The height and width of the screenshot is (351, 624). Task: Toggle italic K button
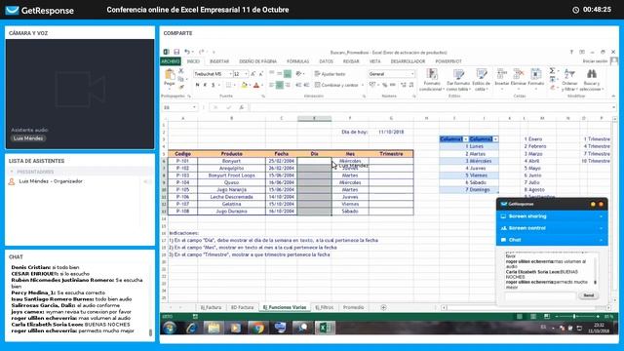tap(205, 85)
